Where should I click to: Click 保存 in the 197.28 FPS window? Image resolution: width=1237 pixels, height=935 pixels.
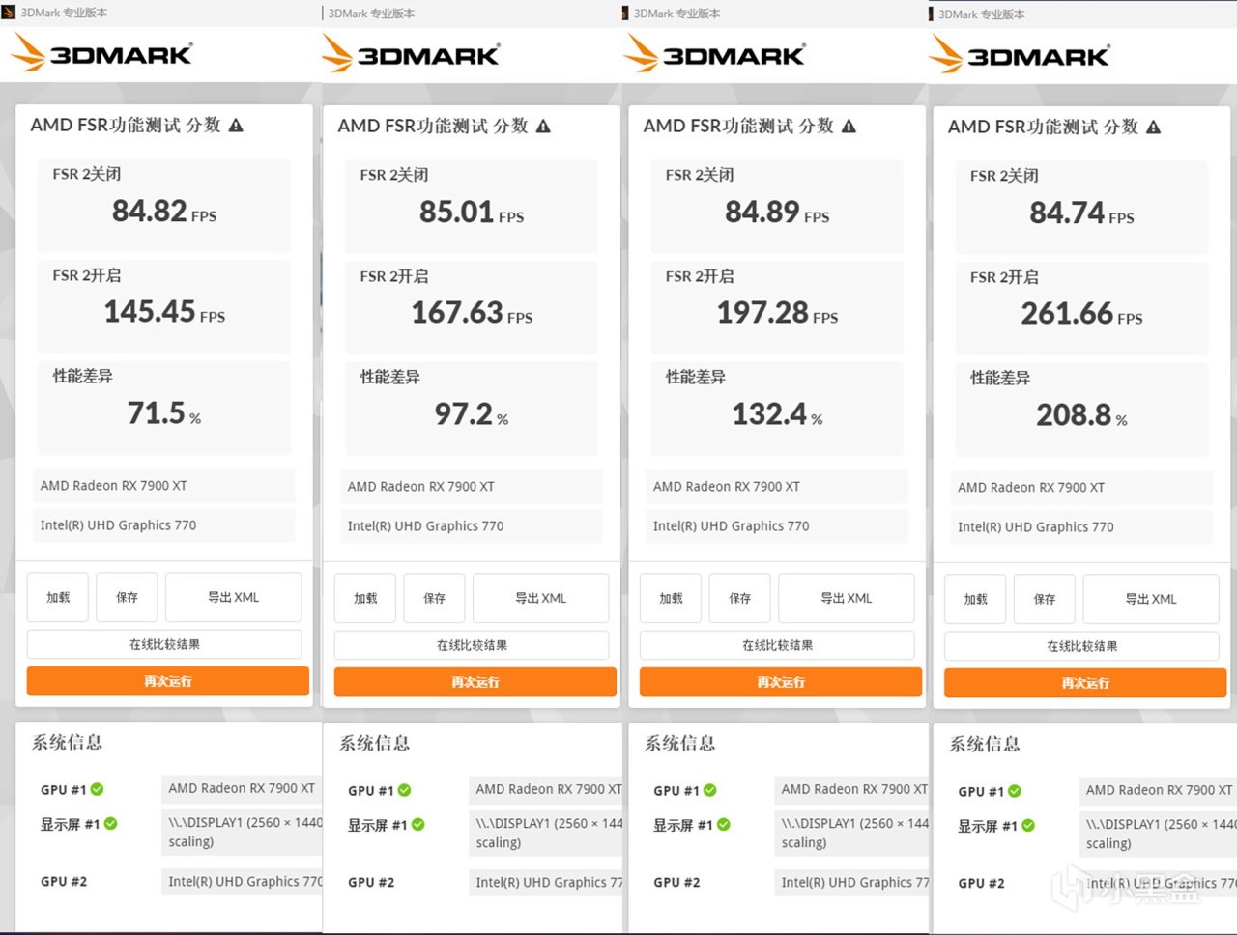coord(739,598)
